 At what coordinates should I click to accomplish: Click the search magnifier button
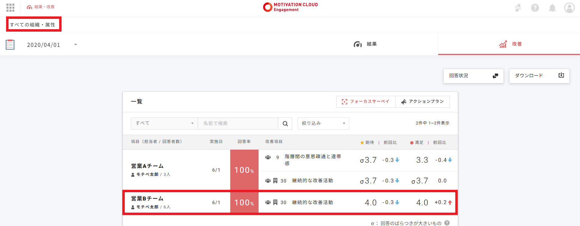[285, 123]
